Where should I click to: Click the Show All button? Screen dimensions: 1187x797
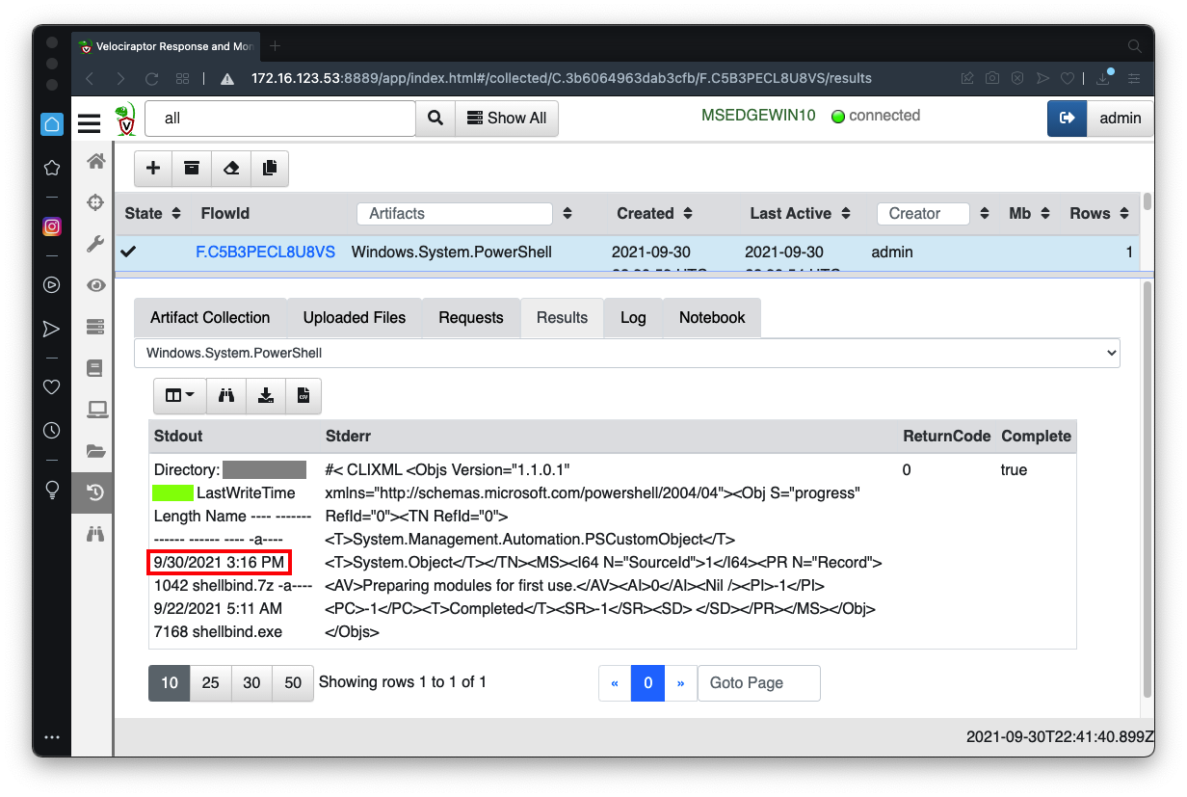[507, 118]
